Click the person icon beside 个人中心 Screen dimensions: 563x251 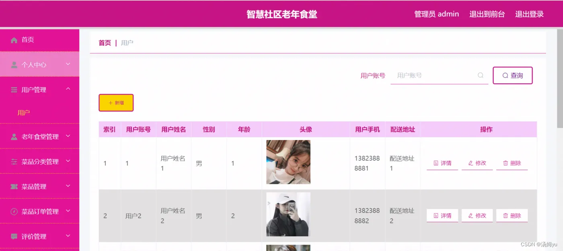pyautogui.click(x=14, y=65)
